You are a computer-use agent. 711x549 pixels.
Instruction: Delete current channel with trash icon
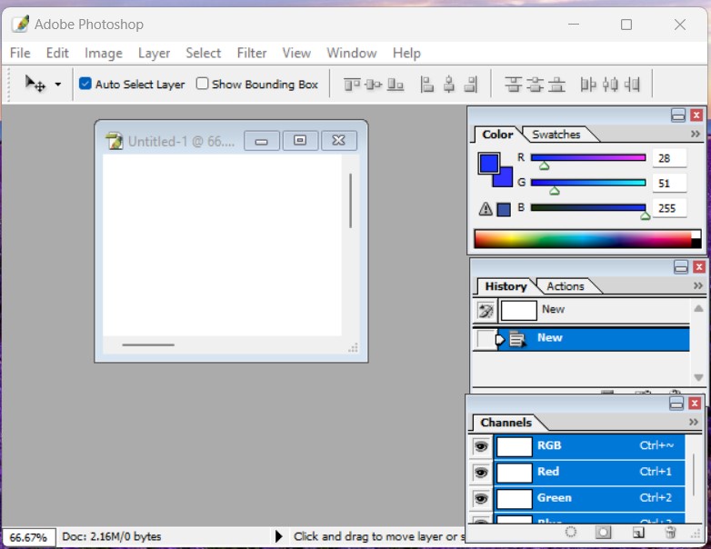pyautogui.click(x=670, y=532)
